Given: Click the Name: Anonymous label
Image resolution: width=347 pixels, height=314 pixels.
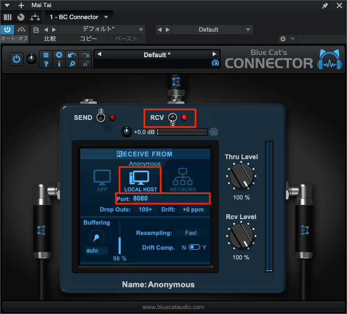Looking at the screenshot, I should pyautogui.click(x=158, y=285).
